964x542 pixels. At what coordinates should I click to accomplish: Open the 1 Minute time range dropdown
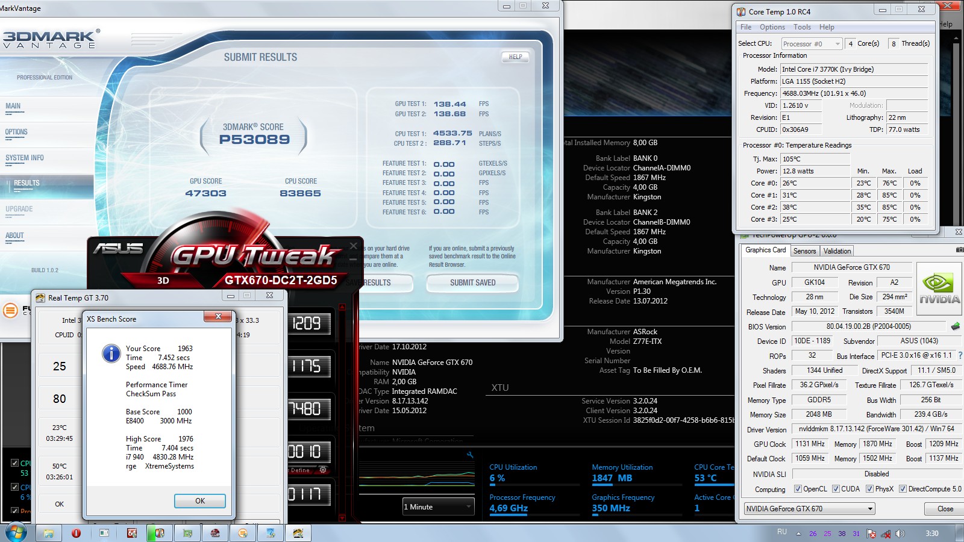point(438,507)
